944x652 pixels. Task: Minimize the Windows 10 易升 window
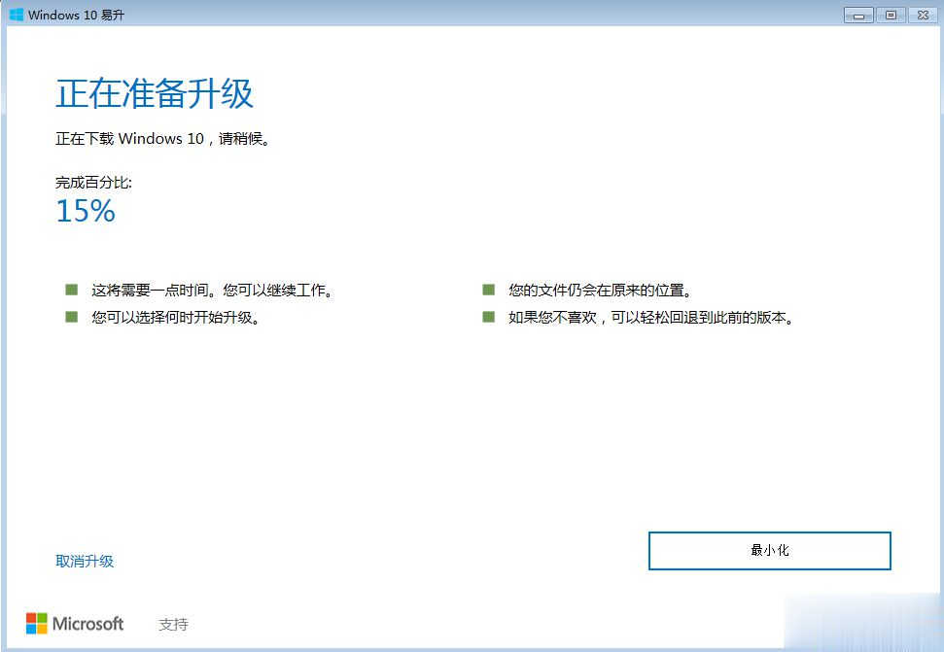[858, 15]
